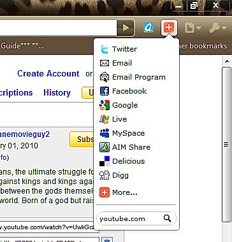The image size is (232, 242).
Task: Open uploader channel name link
Action: point(25,134)
